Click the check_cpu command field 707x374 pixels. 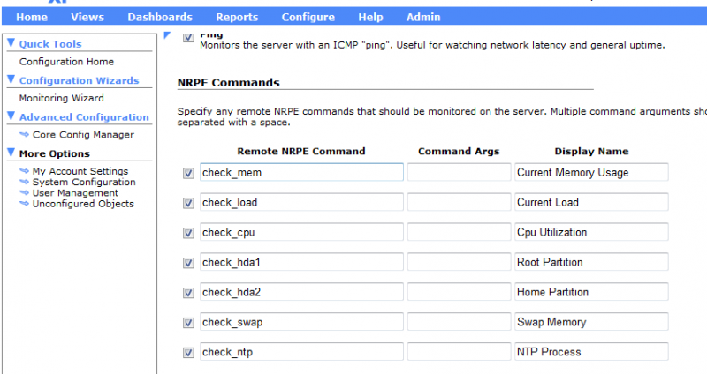(301, 232)
